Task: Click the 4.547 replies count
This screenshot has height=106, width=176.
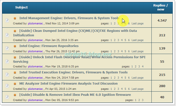Action: 162,20
